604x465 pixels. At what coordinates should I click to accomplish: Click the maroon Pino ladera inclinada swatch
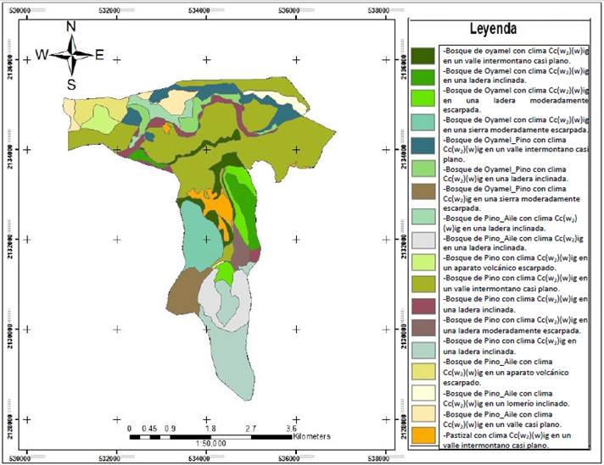pyautogui.click(x=423, y=304)
